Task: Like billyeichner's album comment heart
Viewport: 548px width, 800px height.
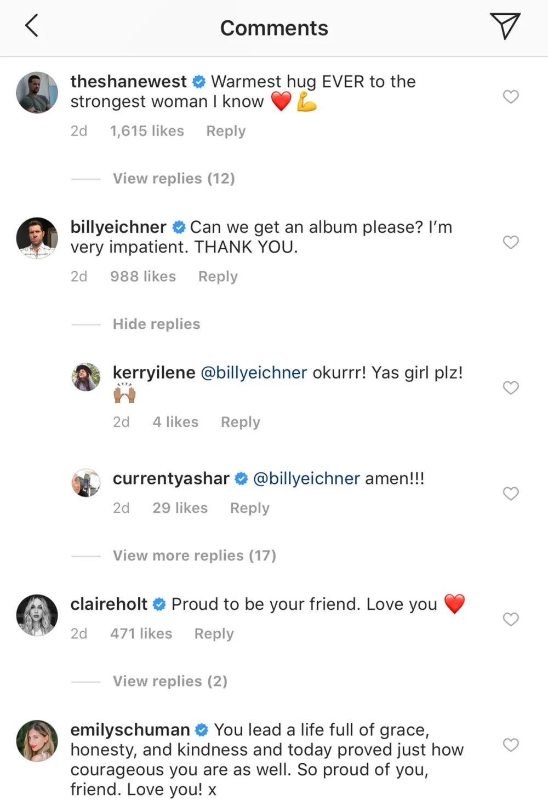Action: click(511, 242)
